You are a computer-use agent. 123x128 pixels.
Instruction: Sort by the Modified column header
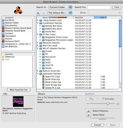(84, 17)
